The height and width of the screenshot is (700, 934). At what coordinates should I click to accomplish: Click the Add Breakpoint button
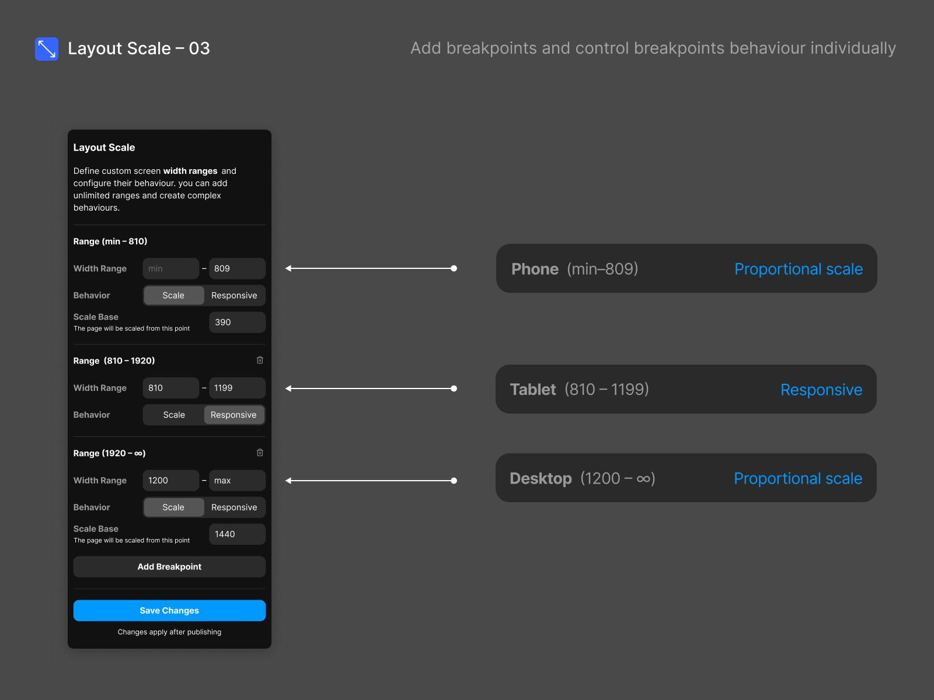tap(169, 566)
